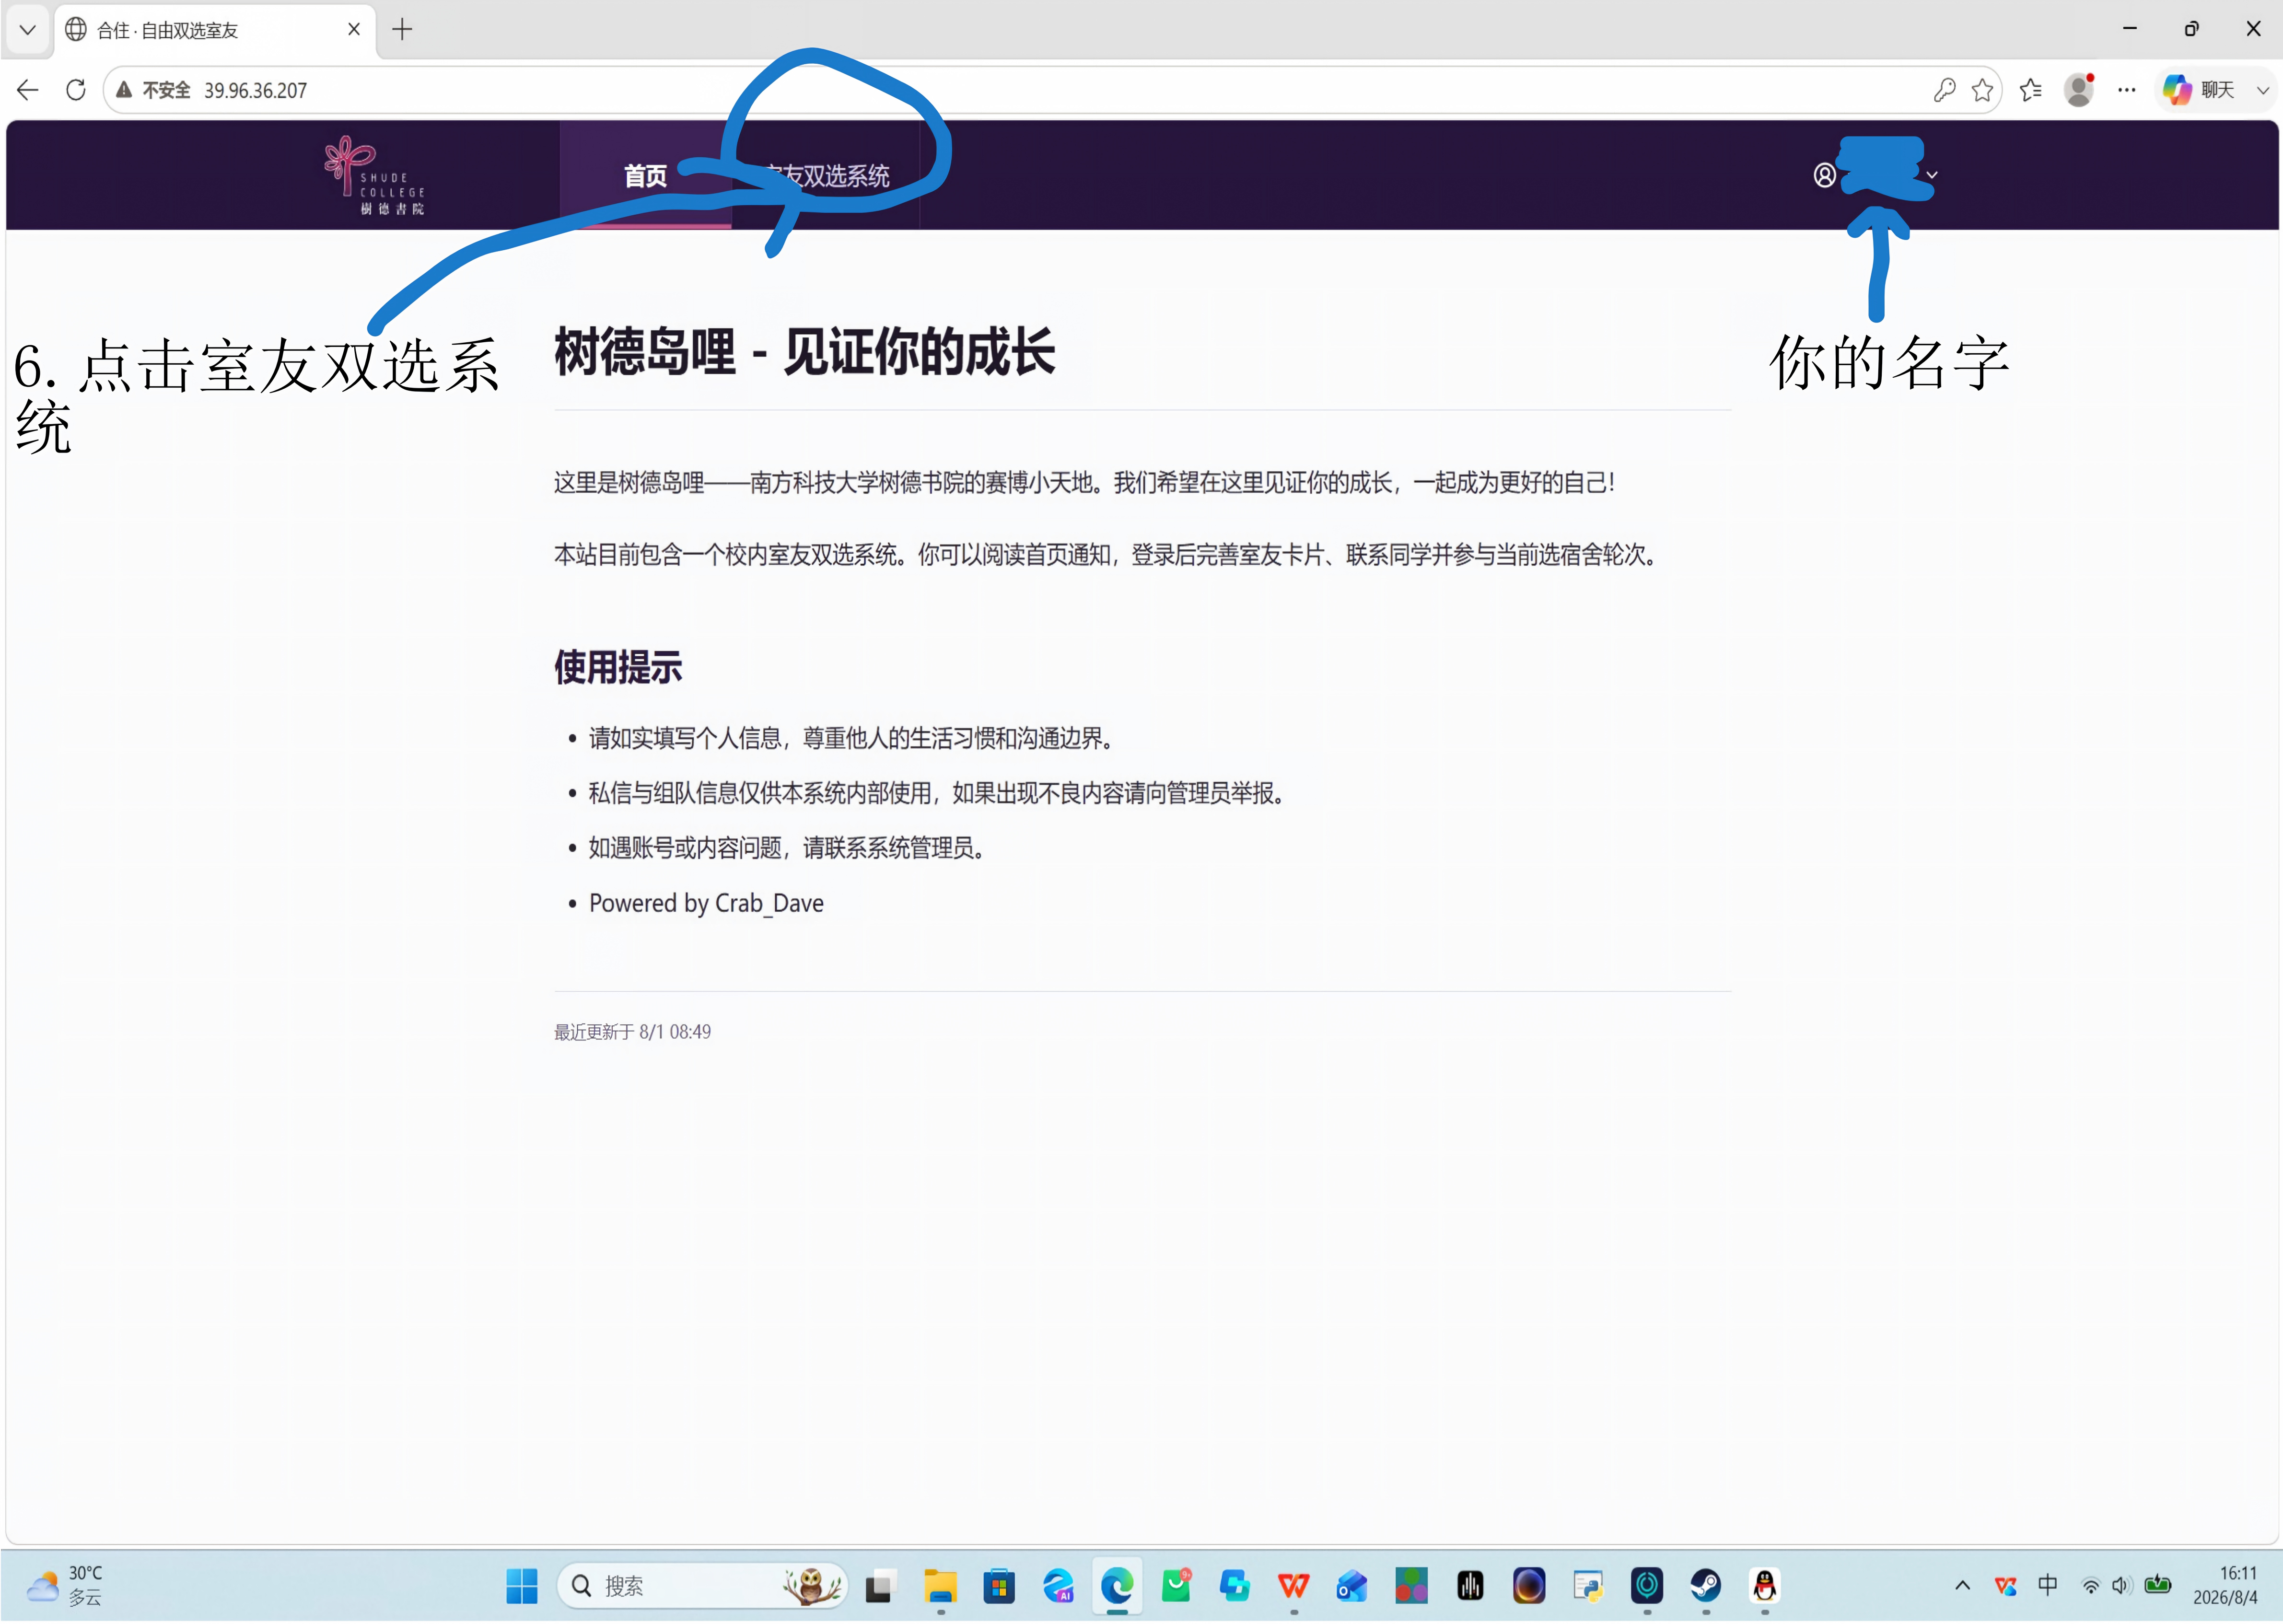Open a new browser tab
Image resolution: width=2283 pixels, height=1624 pixels.
coord(402,30)
